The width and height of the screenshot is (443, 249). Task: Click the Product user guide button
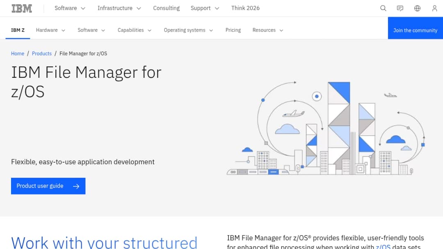click(48, 186)
